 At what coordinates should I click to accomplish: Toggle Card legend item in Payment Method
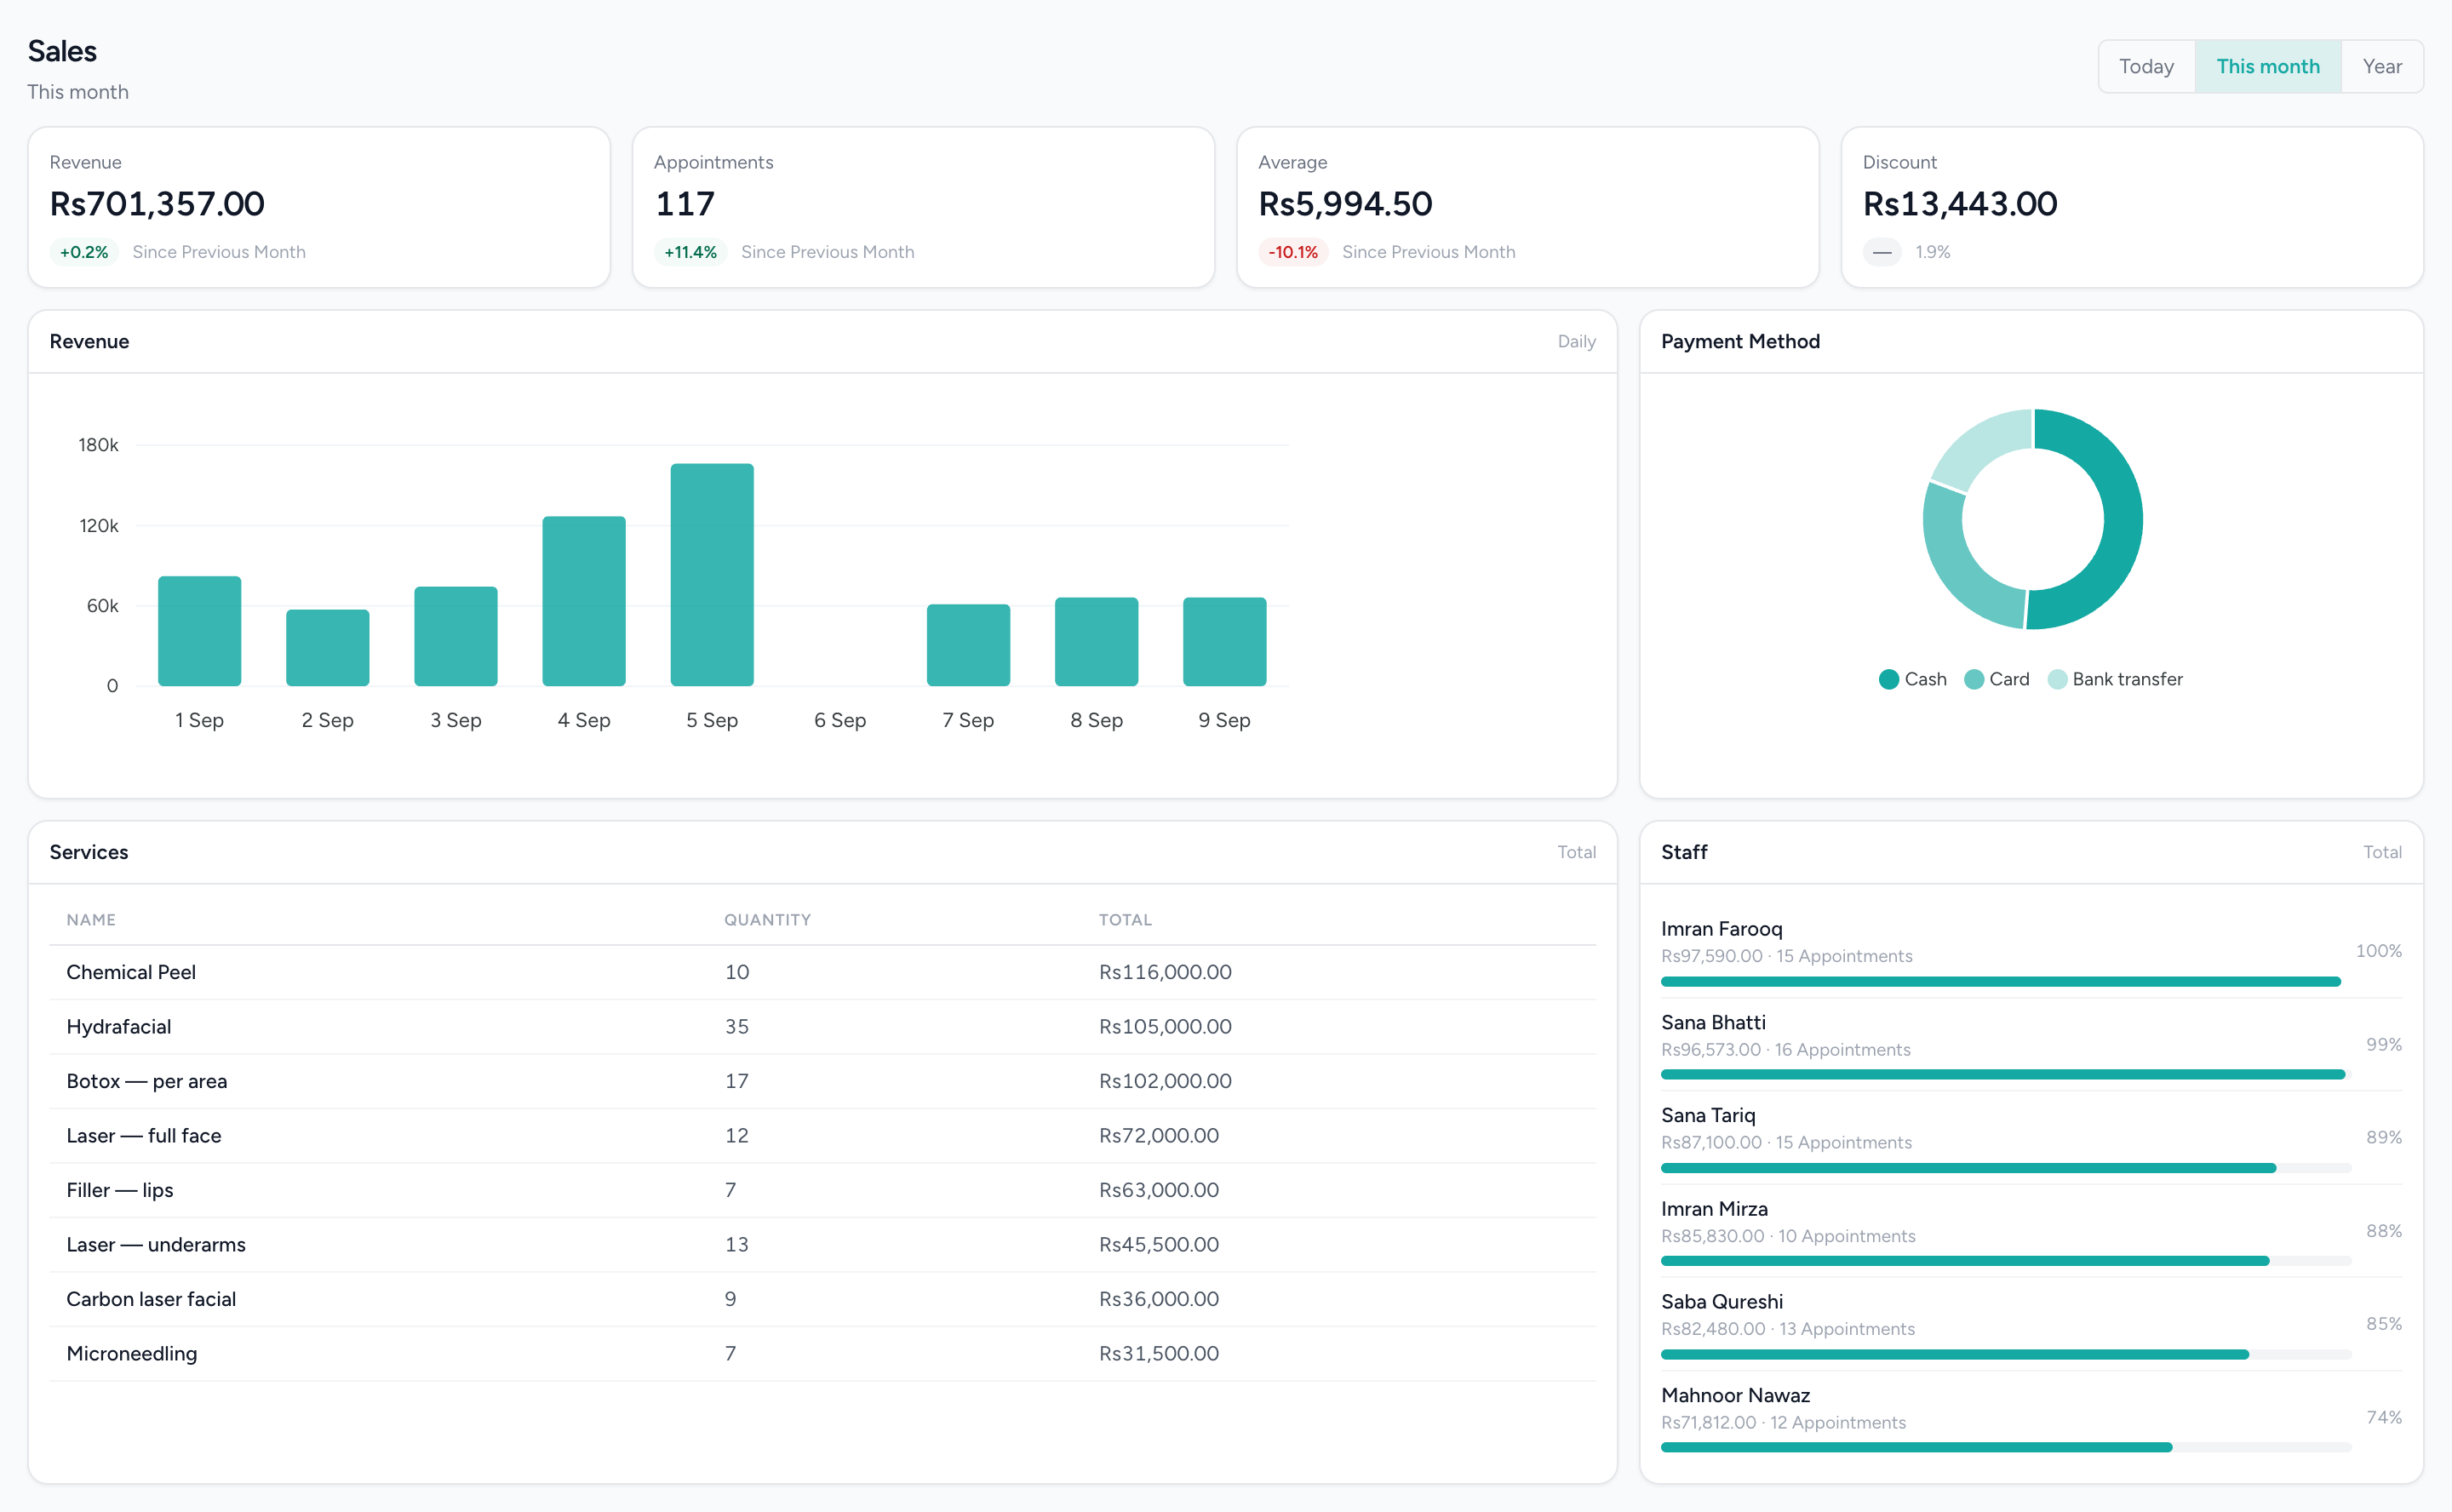coord(1996,679)
